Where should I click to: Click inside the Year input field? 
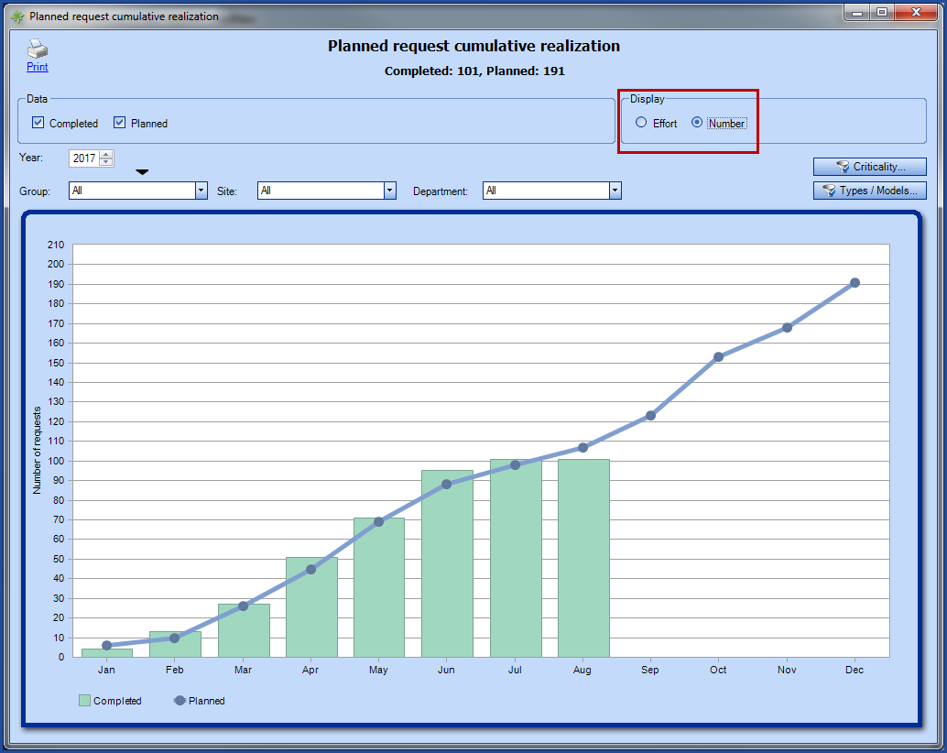click(85, 158)
